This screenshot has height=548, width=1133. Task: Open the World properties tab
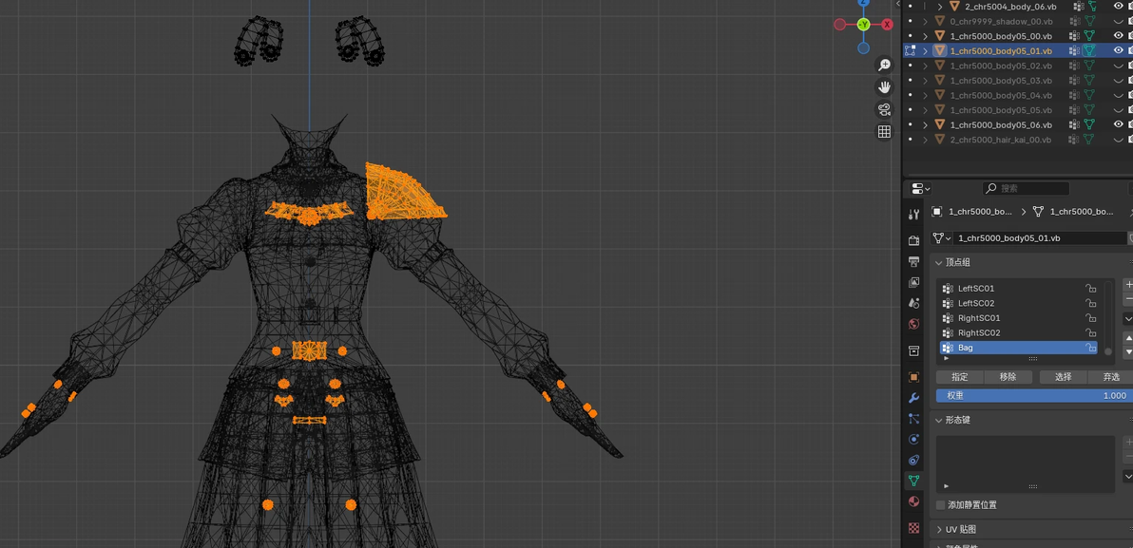coord(913,324)
